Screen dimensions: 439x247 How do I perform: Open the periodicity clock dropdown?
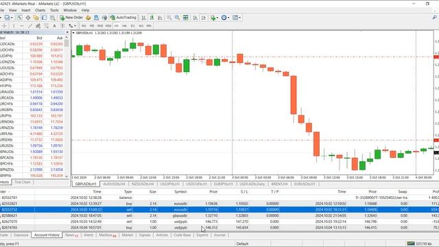pos(226,18)
